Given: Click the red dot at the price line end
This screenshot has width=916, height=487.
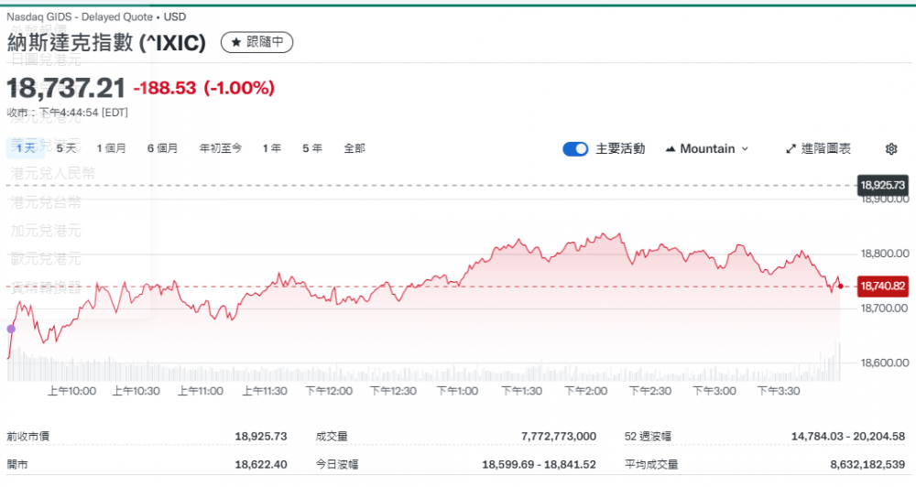Looking at the screenshot, I should (x=841, y=287).
